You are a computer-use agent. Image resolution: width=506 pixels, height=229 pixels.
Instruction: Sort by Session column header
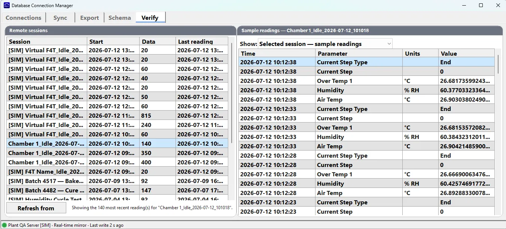(47, 41)
